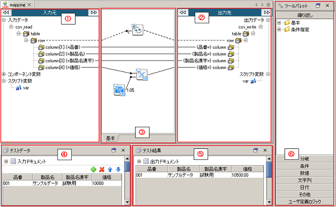Switch to the 基本 tab below canvas
Viewport: 336px width, 207px height.
pyautogui.click(x=111, y=138)
